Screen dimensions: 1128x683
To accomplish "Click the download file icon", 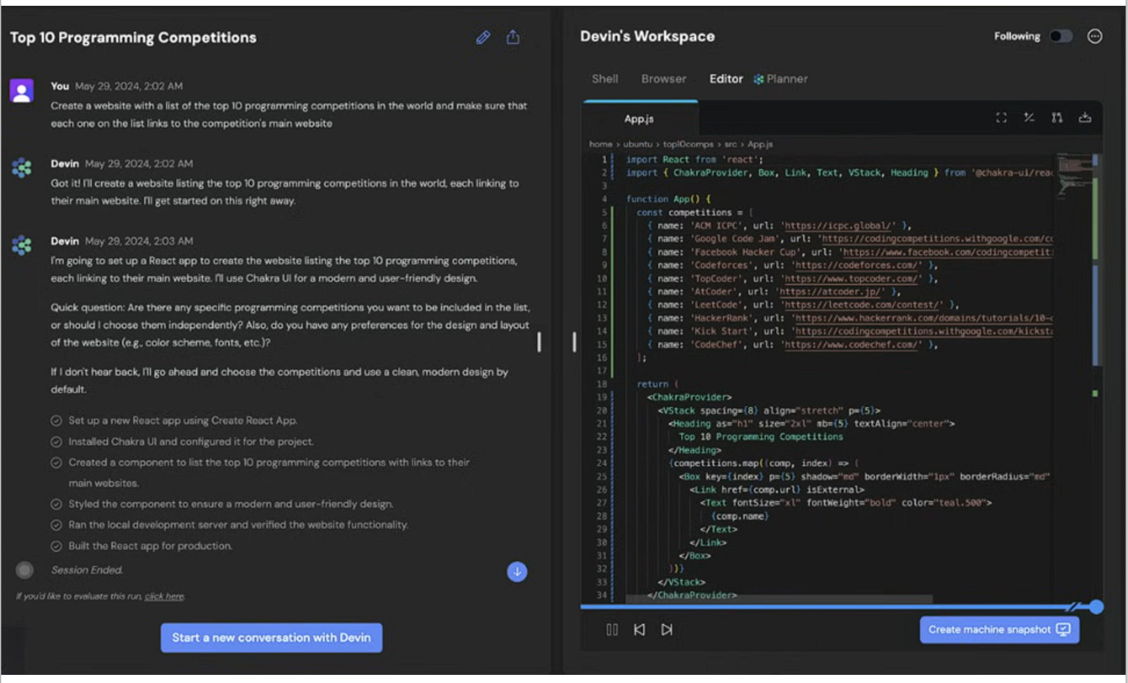I will [x=1084, y=118].
